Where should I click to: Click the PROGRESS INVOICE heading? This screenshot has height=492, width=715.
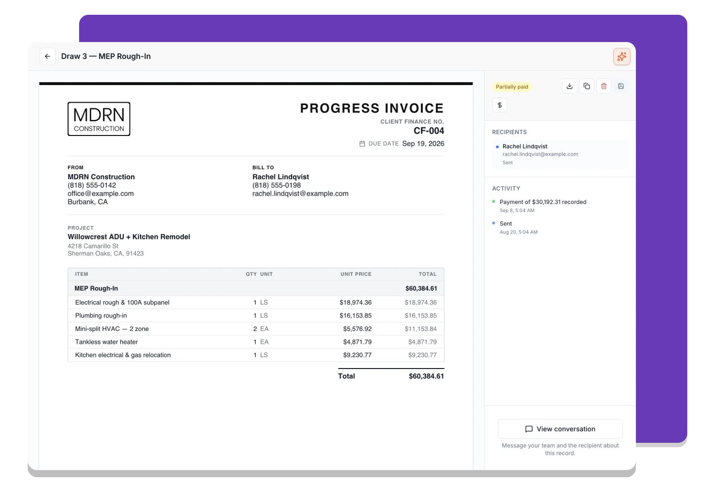coord(372,108)
